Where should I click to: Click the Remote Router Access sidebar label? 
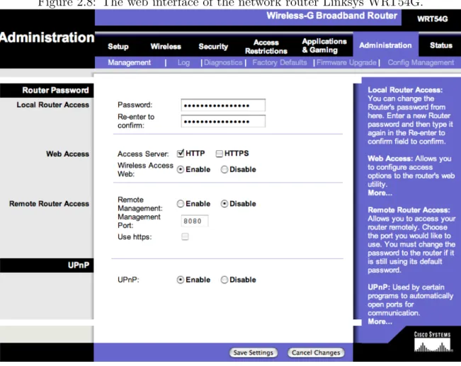point(49,204)
